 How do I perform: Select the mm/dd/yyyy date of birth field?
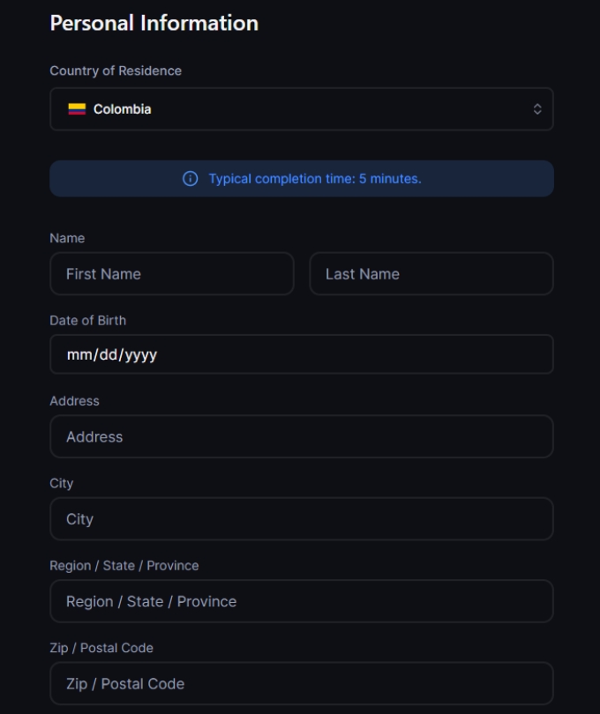[302, 354]
